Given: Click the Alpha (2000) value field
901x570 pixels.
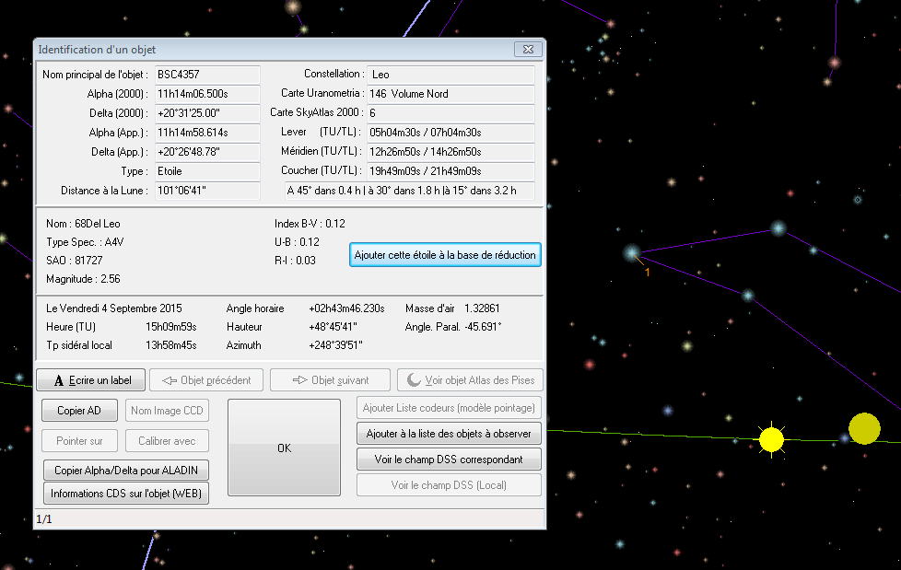Looking at the screenshot, I should click(206, 94).
